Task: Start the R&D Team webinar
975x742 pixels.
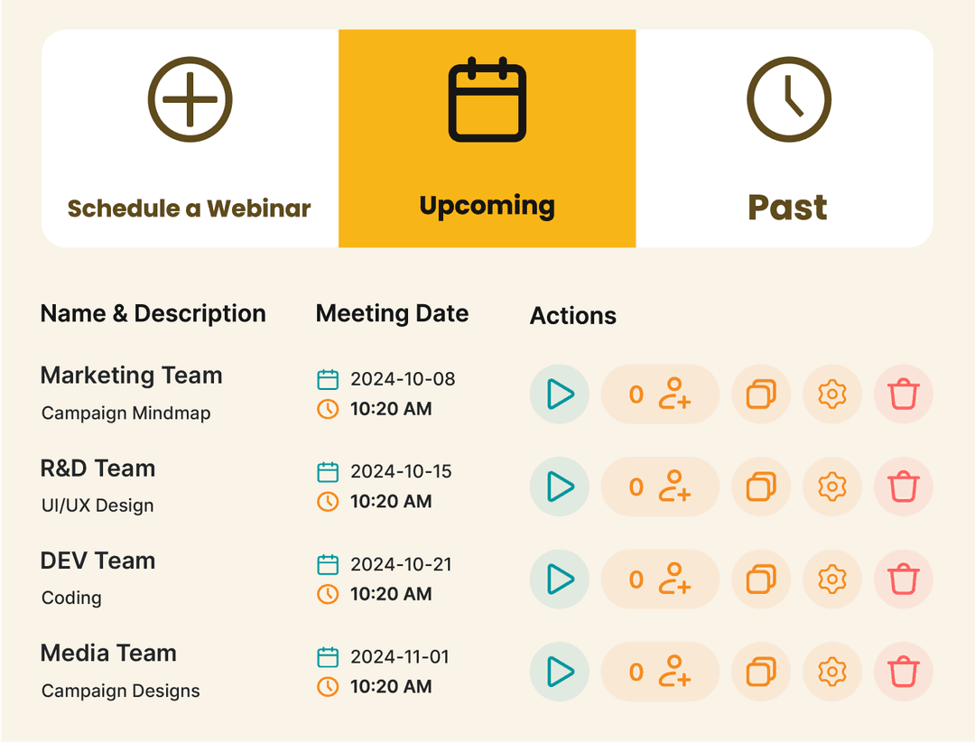Action: (560, 487)
